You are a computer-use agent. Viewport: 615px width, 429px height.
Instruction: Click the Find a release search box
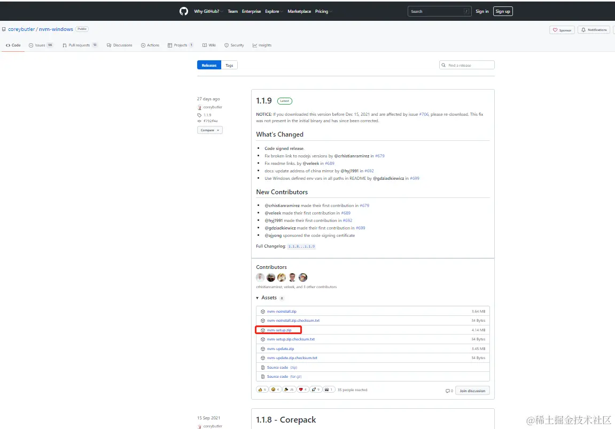tap(467, 65)
